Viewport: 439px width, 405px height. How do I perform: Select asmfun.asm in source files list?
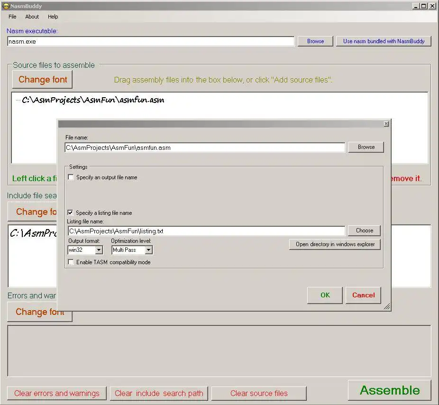[93, 100]
